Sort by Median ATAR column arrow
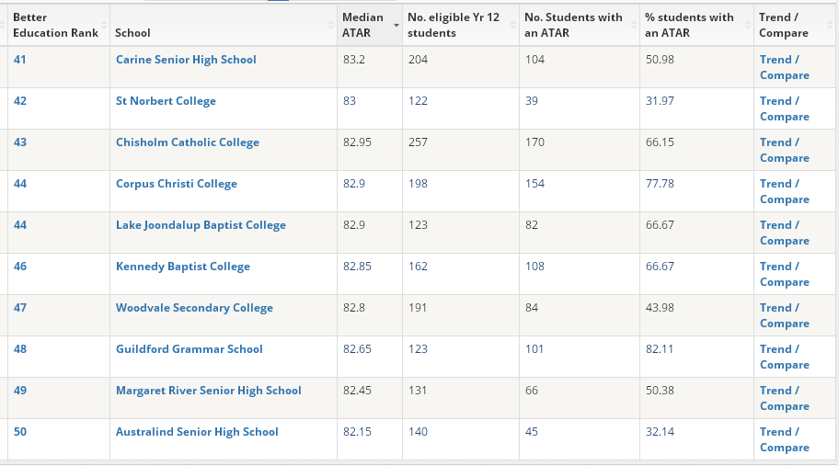 [x=397, y=25]
